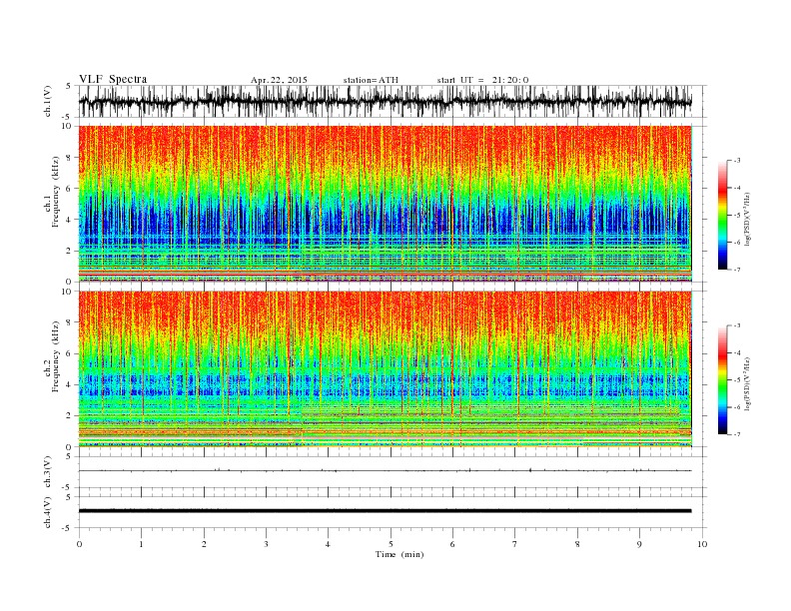Image resolution: width=791 pixels, height=611 pixels.
Task: Click the '2' tick on the time axis
Action: [204, 544]
